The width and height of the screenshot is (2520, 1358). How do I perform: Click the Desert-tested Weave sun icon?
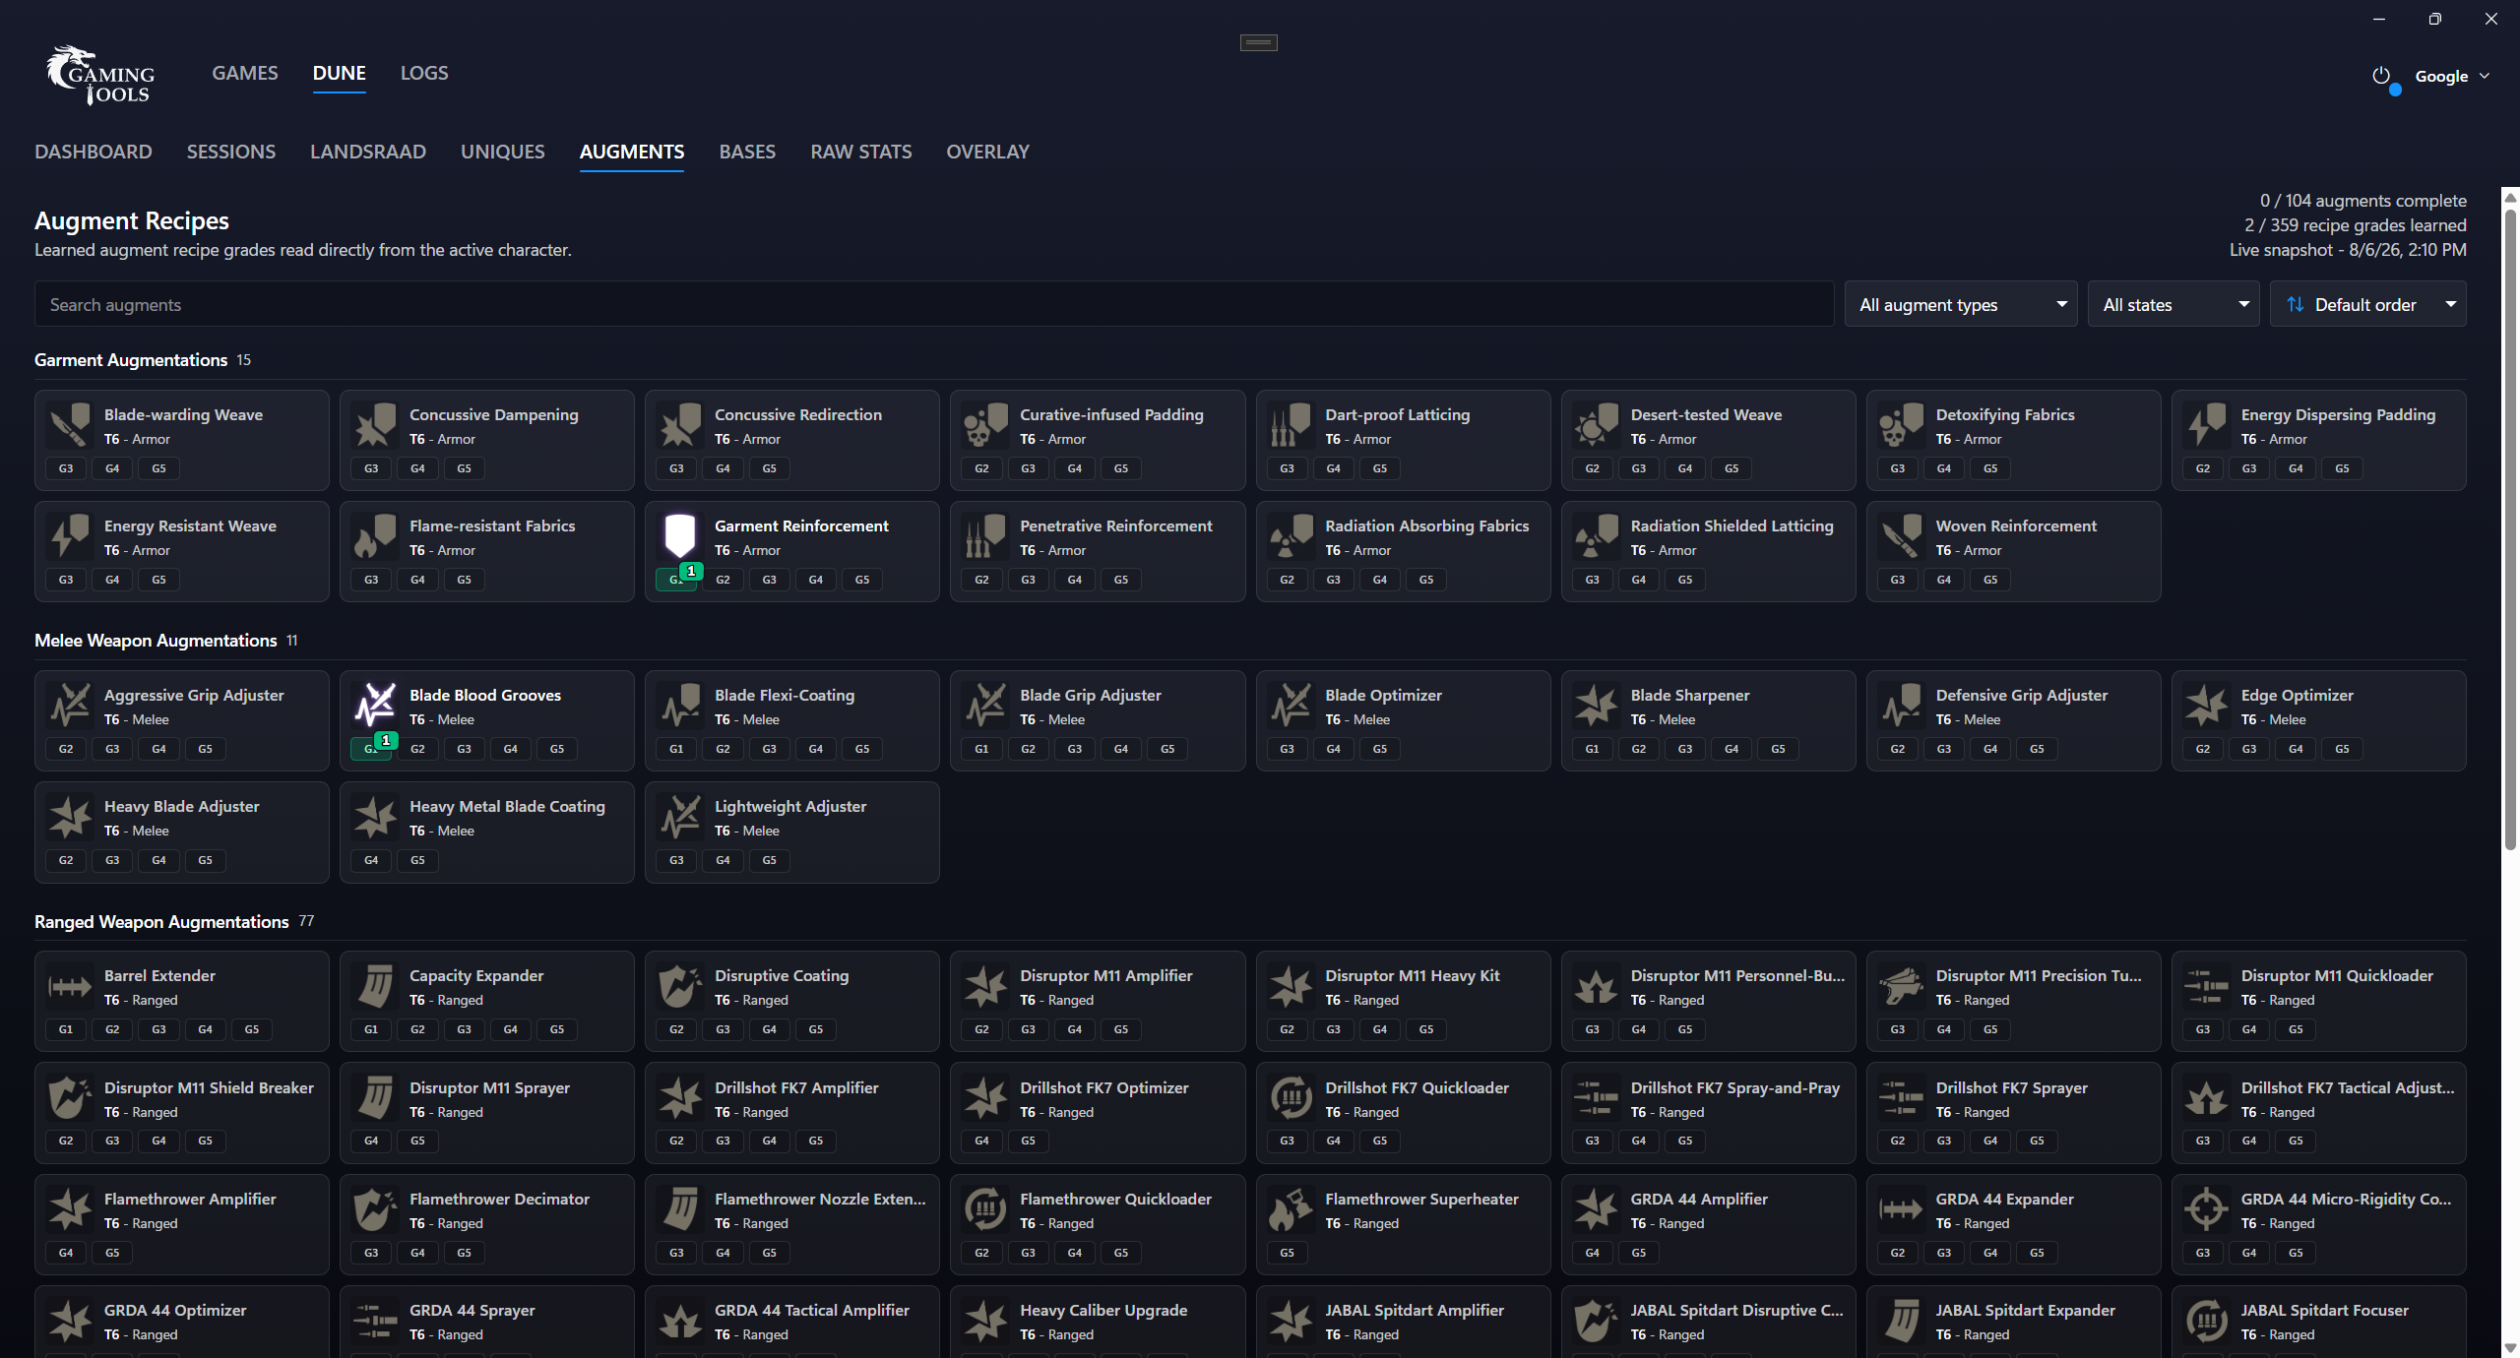click(1596, 426)
